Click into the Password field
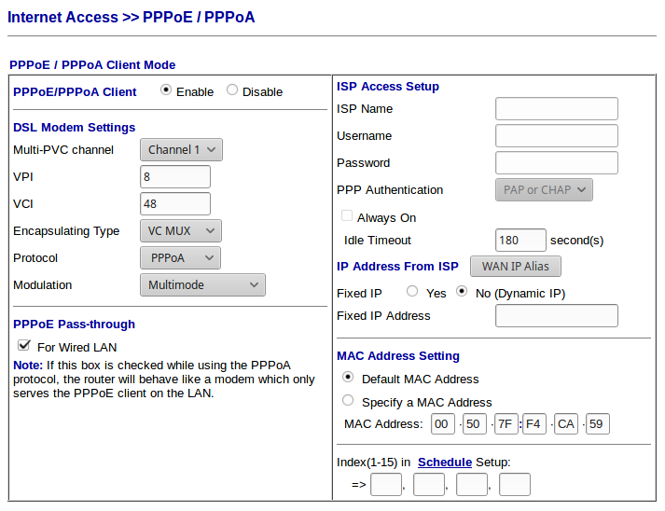This screenshot has height=511, width=665. 556,163
